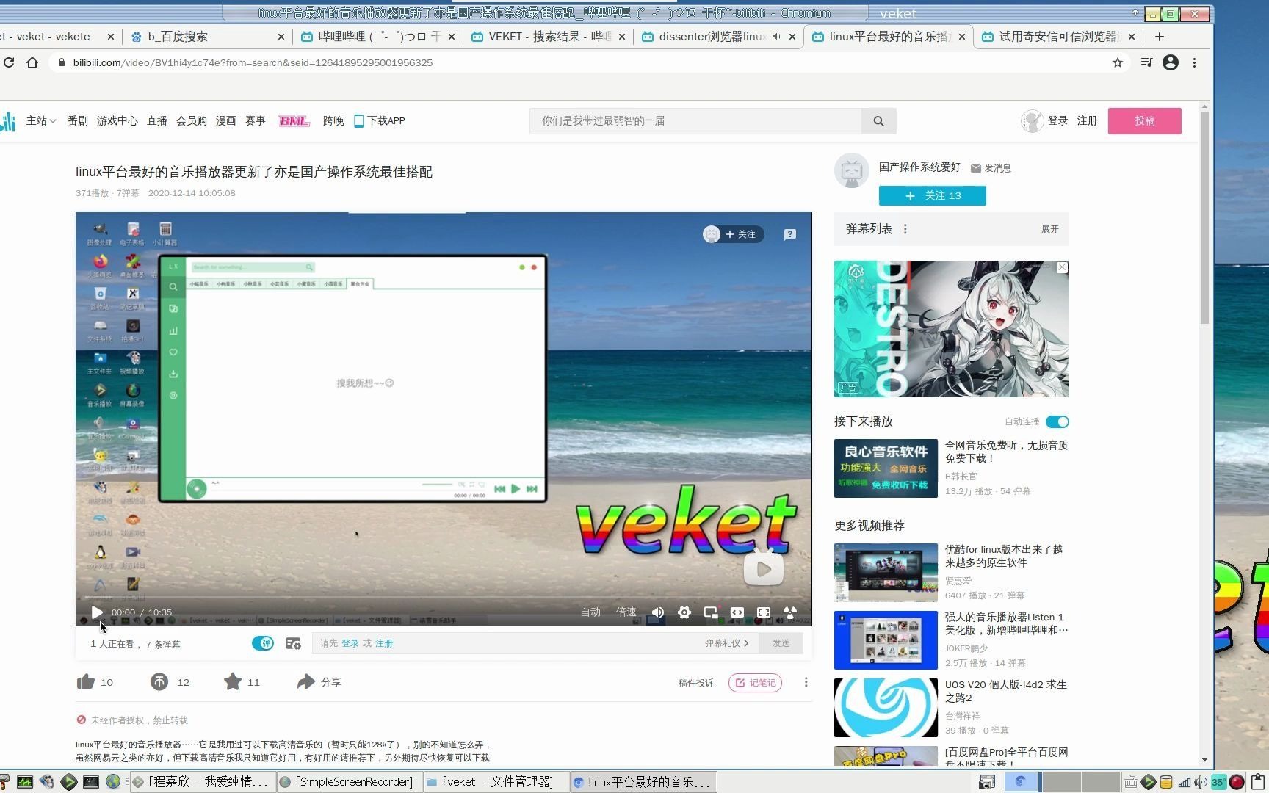Toggle danmaku display switch under video
1269x793 pixels.
click(262, 643)
